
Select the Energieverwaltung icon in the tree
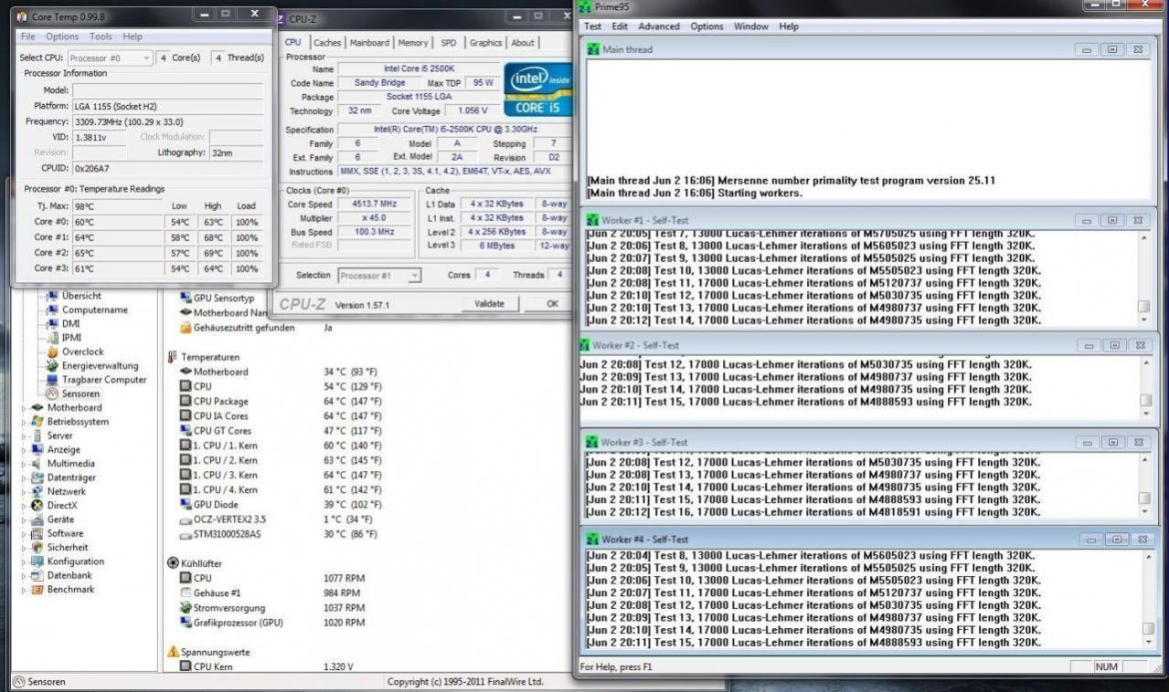click(x=52, y=365)
